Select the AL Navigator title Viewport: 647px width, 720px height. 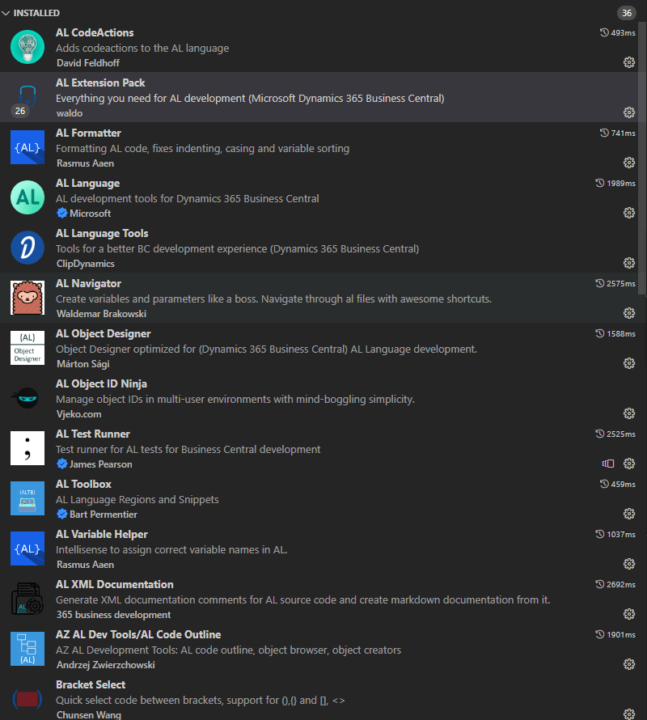pos(89,283)
